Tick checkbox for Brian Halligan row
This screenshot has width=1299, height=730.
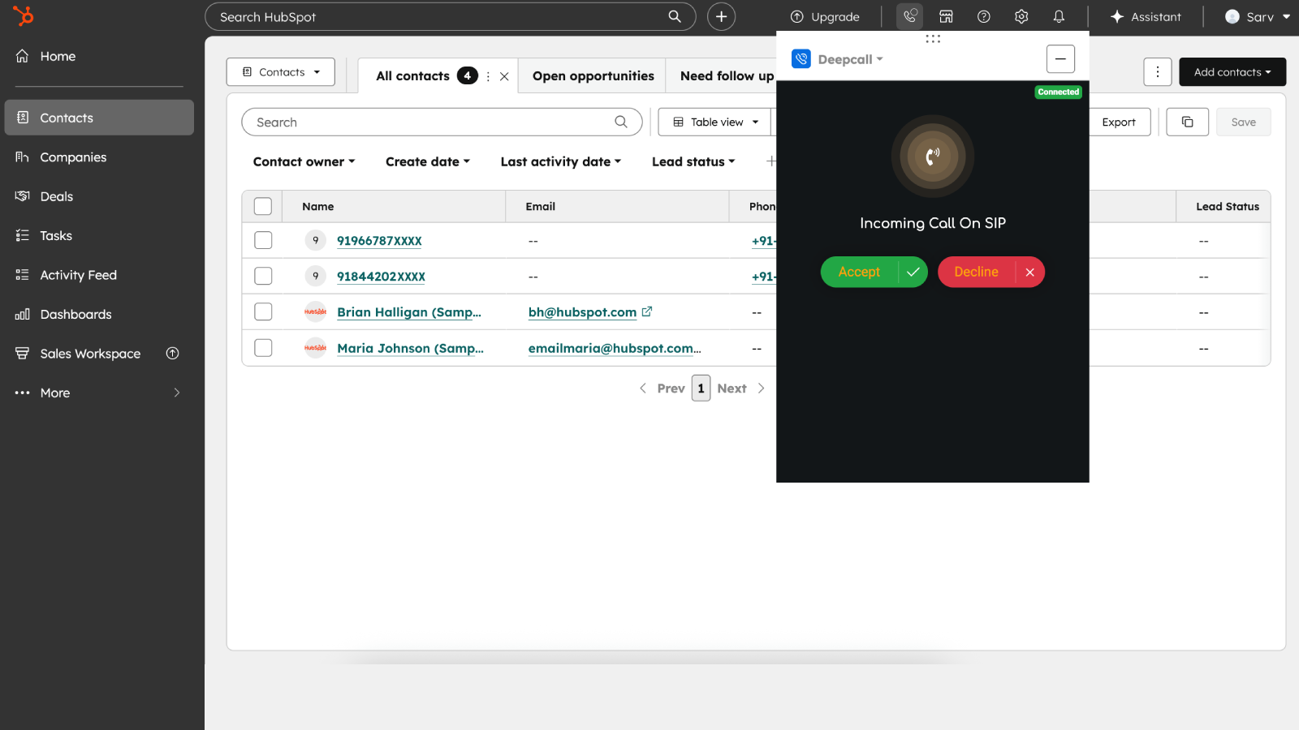click(263, 311)
